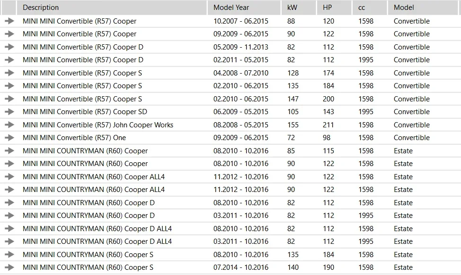Select arrow of COUNTRYMAN Cooper D ALL4 03.2011 row
Image resolution: width=461 pixels, height=275 pixels.
point(9,242)
